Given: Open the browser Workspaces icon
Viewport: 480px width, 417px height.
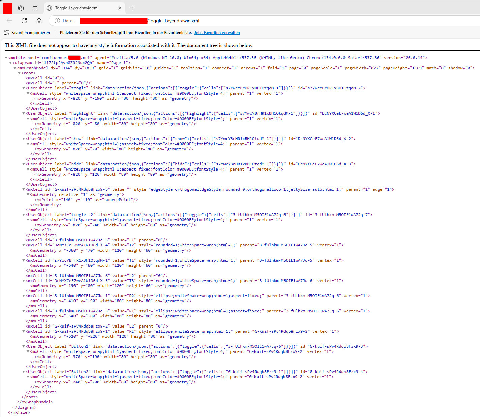Looking at the screenshot, I should (x=21, y=8).
